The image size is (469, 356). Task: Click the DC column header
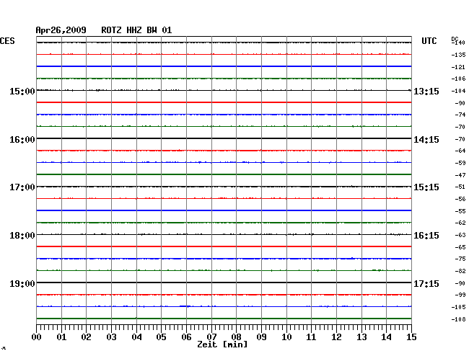(x=455, y=39)
